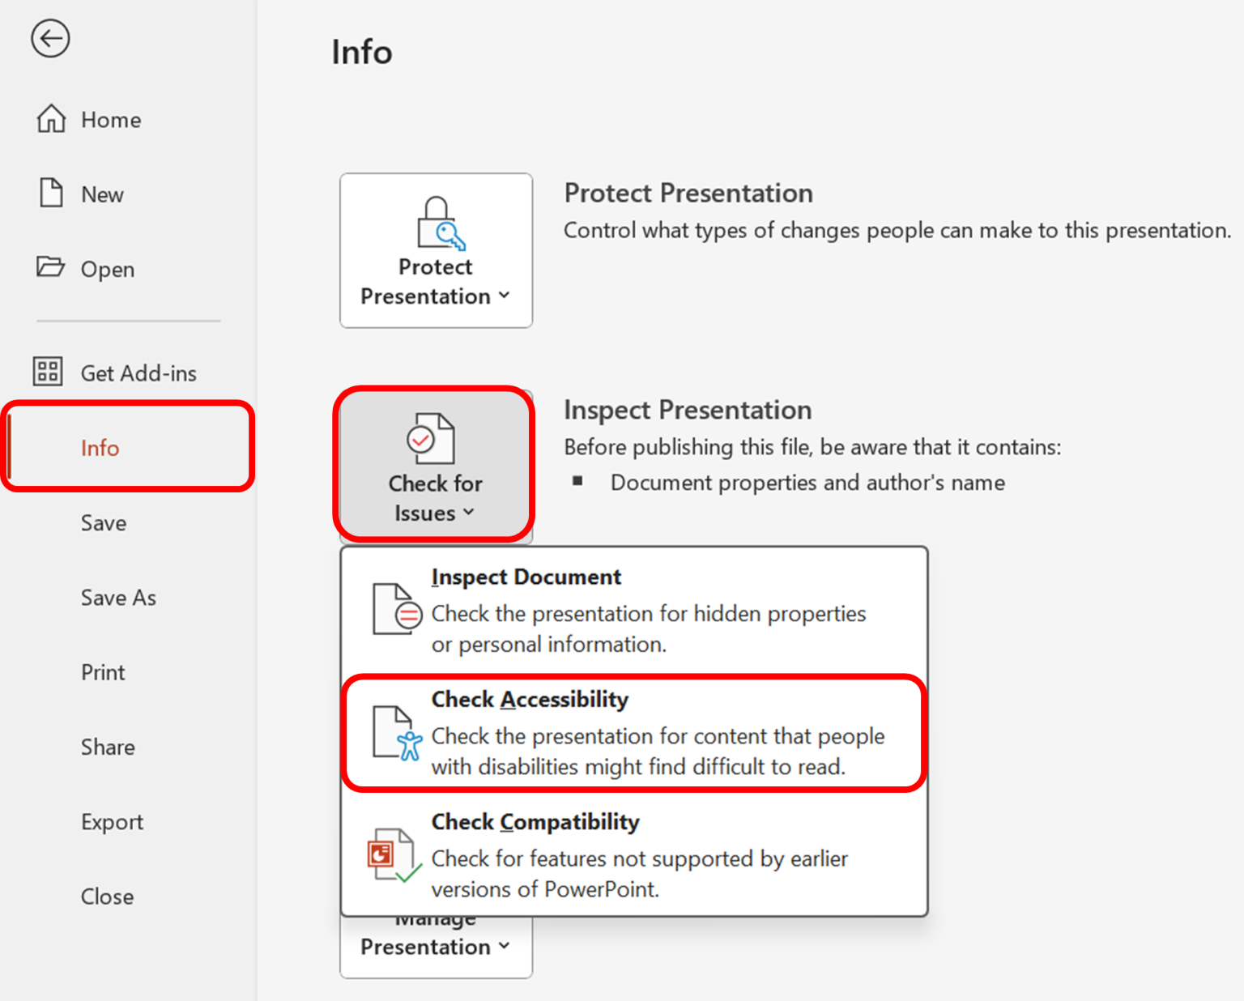Image resolution: width=1244 pixels, height=1001 pixels.
Task: Select the Info sidebar entry
Action: [x=100, y=447]
